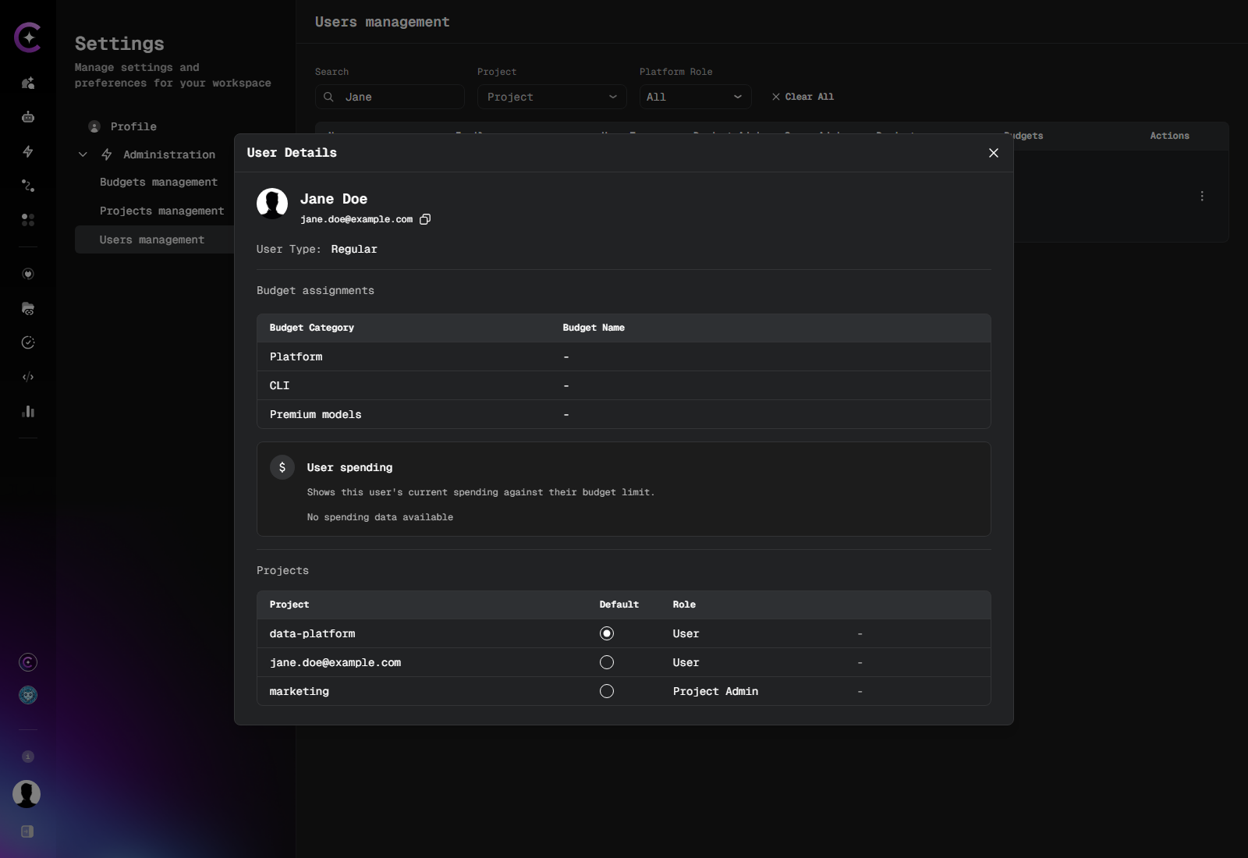Open the user profile avatar at sidebar bottom

[x=27, y=794]
